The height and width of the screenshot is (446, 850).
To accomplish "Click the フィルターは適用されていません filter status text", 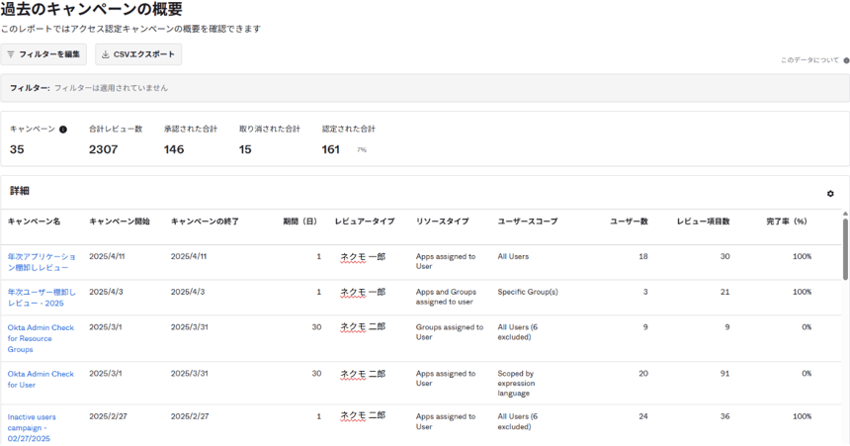I will click(111, 88).
